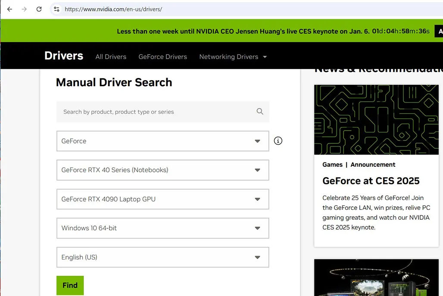443x296 pixels.
Task: Click the Manual Driver Search heading
Action: (x=114, y=82)
